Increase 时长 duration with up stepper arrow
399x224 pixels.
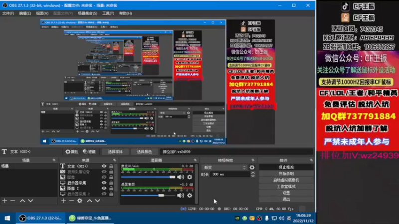253,173
